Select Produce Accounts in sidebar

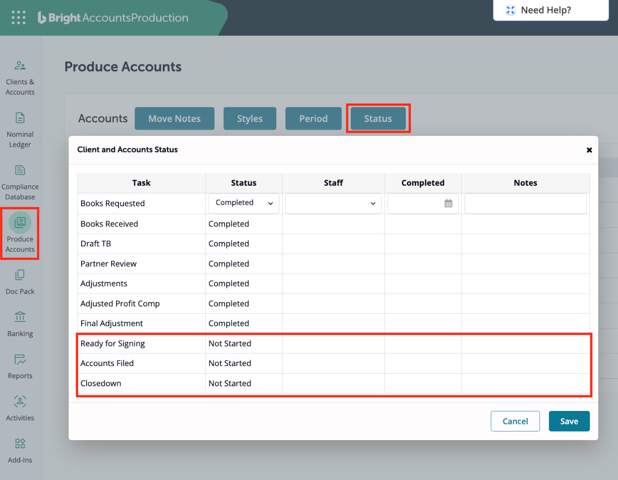(x=20, y=233)
